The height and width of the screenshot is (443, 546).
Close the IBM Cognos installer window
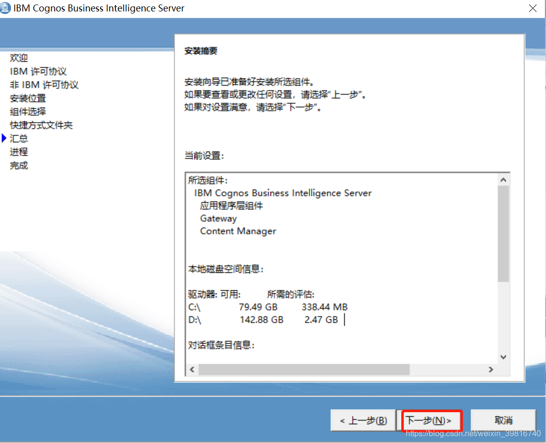click(x=533, y=8)
